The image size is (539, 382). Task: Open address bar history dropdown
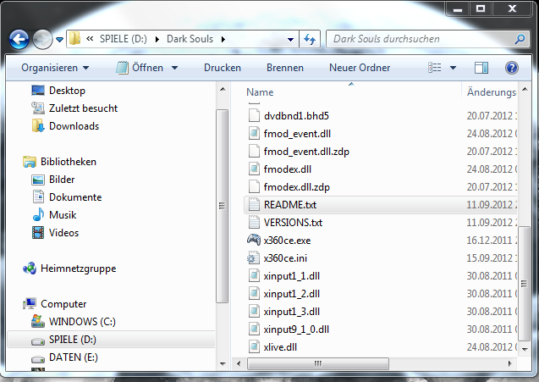point(290,40)
